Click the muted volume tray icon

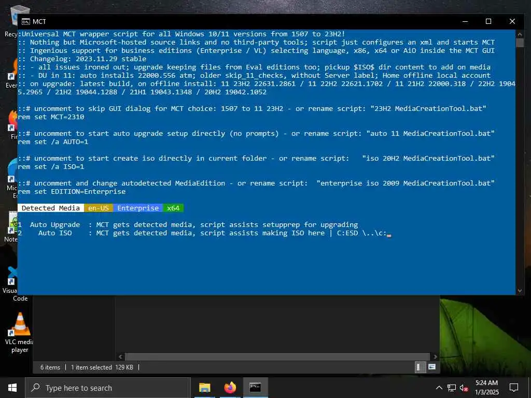click(x=464, y=388)
